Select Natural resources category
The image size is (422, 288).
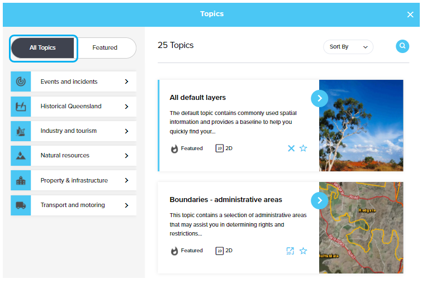tap(73, 156)
